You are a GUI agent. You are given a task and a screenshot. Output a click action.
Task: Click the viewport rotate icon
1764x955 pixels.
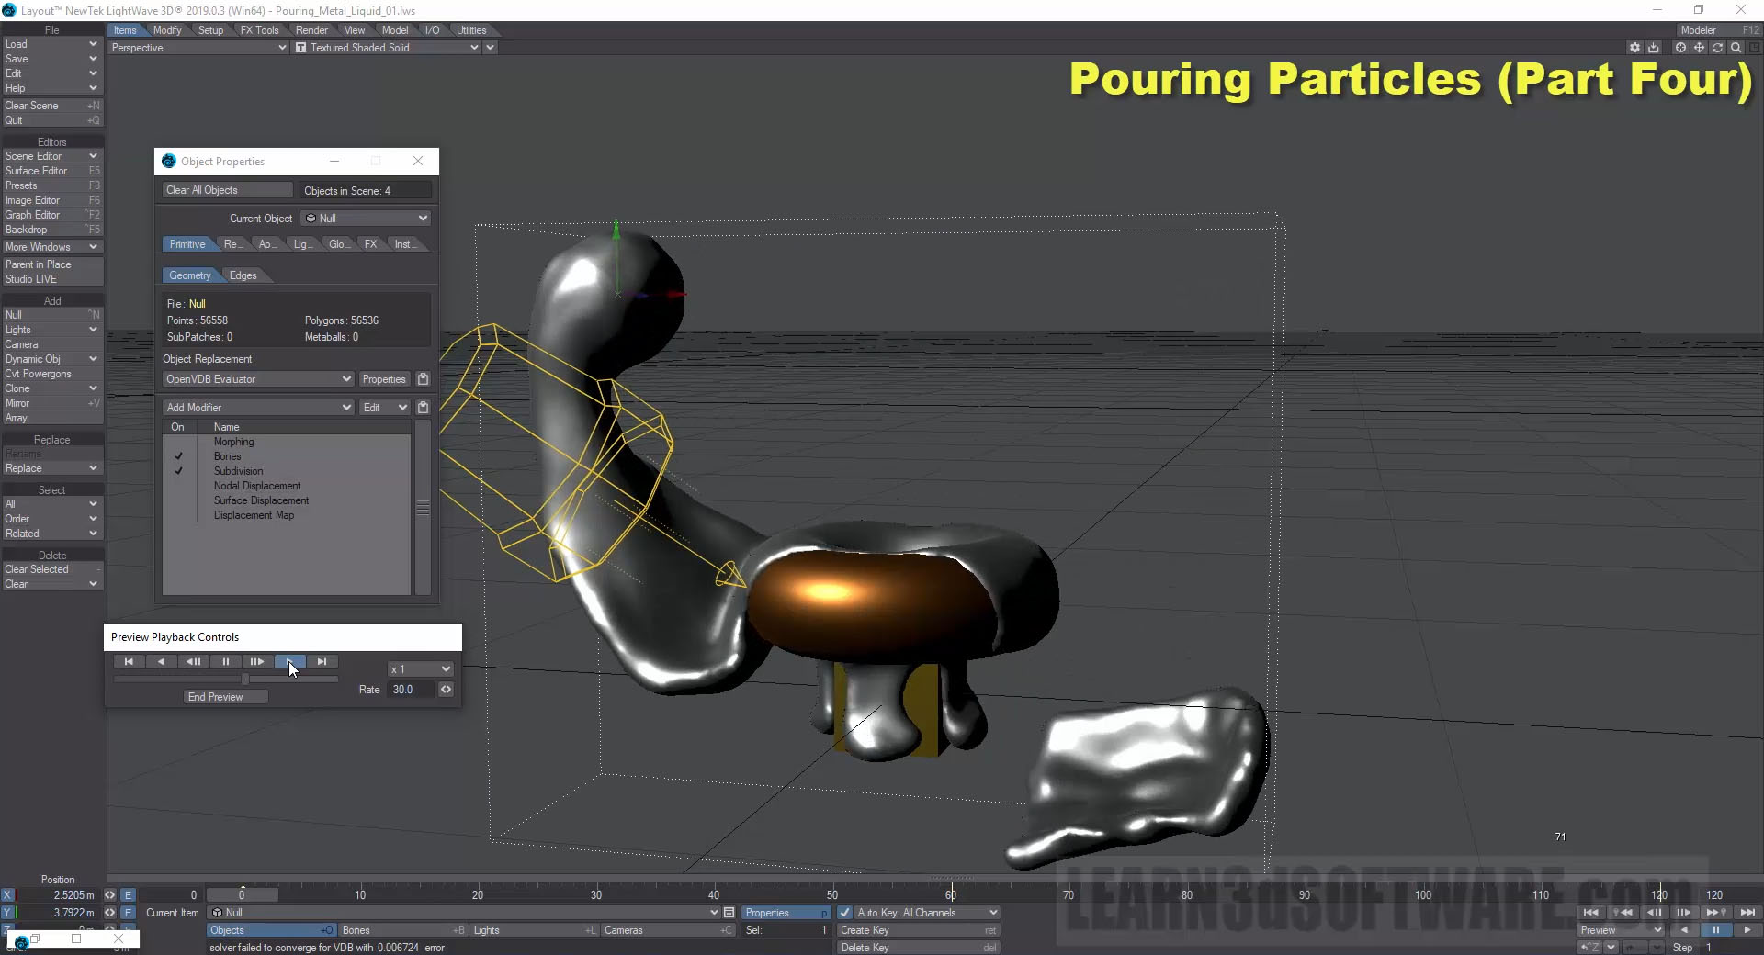pos(1717,48)
